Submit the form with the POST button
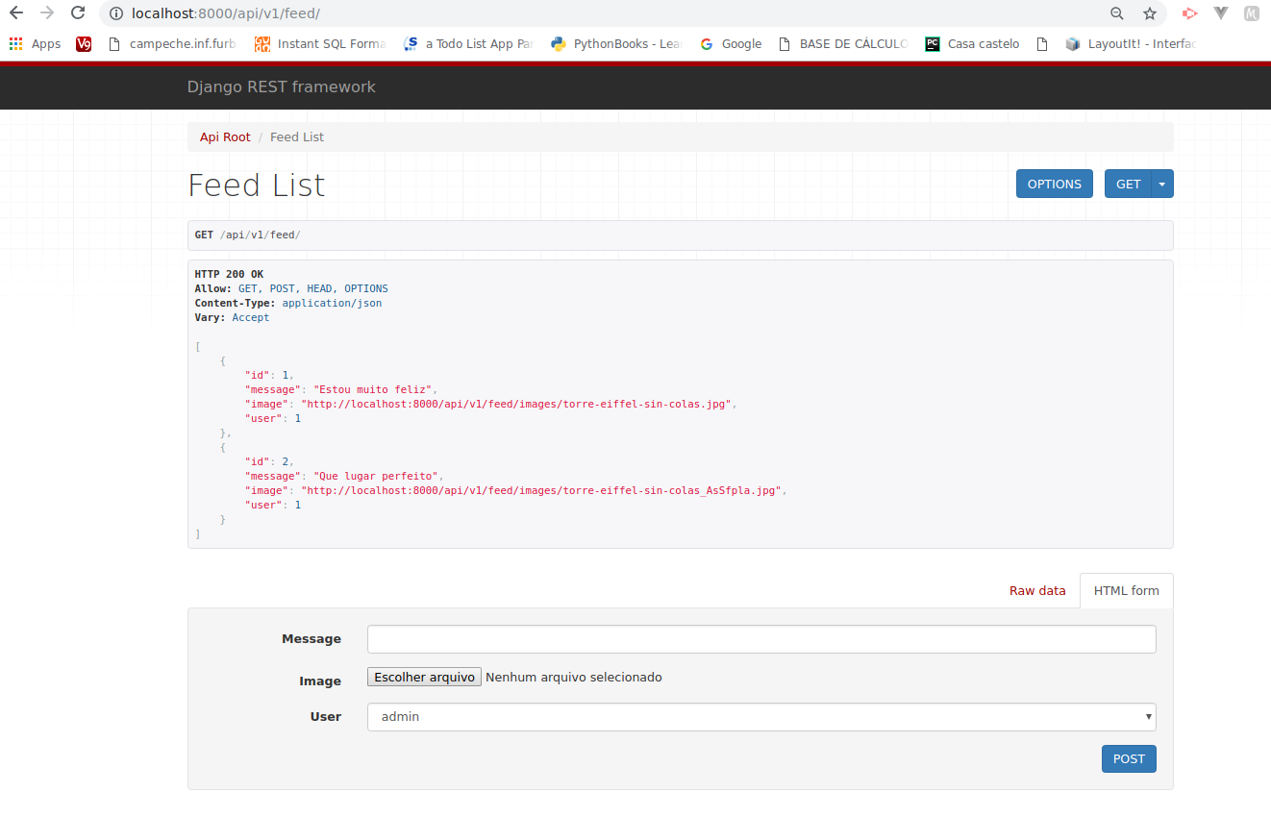The height and width of the screenshot is (817, 1271). point(1128,758)
